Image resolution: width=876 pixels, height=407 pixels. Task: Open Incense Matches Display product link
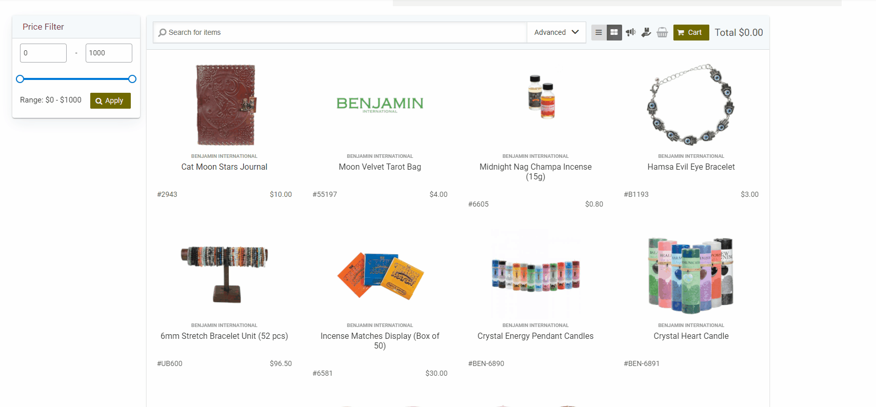click(x=380, y=341)
